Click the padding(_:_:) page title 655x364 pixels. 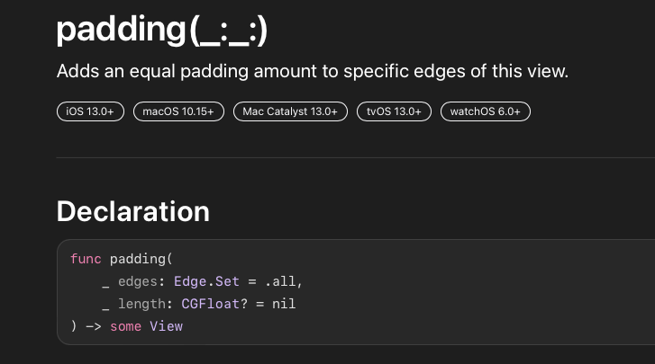pos(162,31)
